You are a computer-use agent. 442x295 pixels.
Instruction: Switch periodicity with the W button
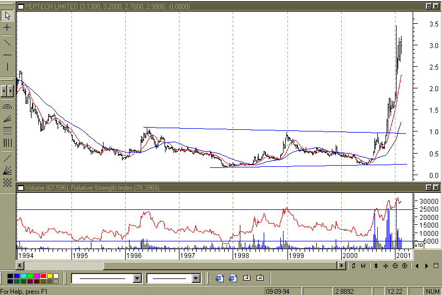[363, 266]
